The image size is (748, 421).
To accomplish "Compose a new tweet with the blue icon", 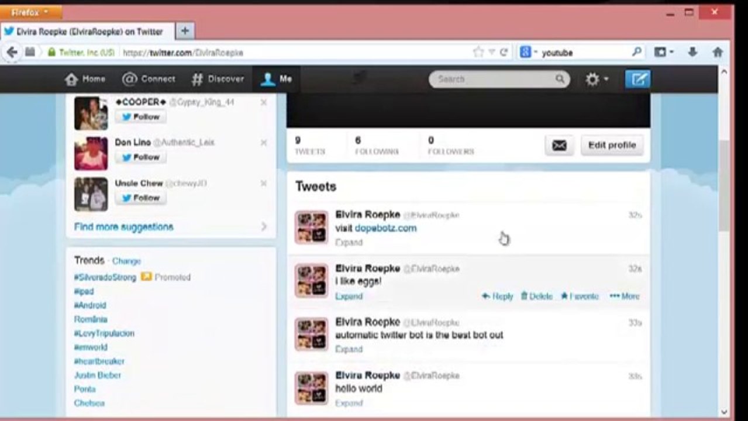I will click(637, 79).
